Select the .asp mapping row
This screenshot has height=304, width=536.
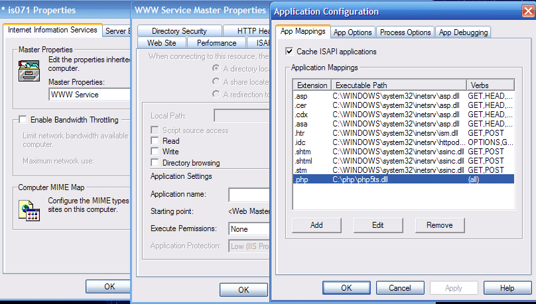[404, 96]
